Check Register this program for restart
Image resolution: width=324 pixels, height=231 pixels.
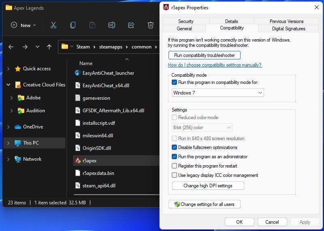[x=174, y=166]
